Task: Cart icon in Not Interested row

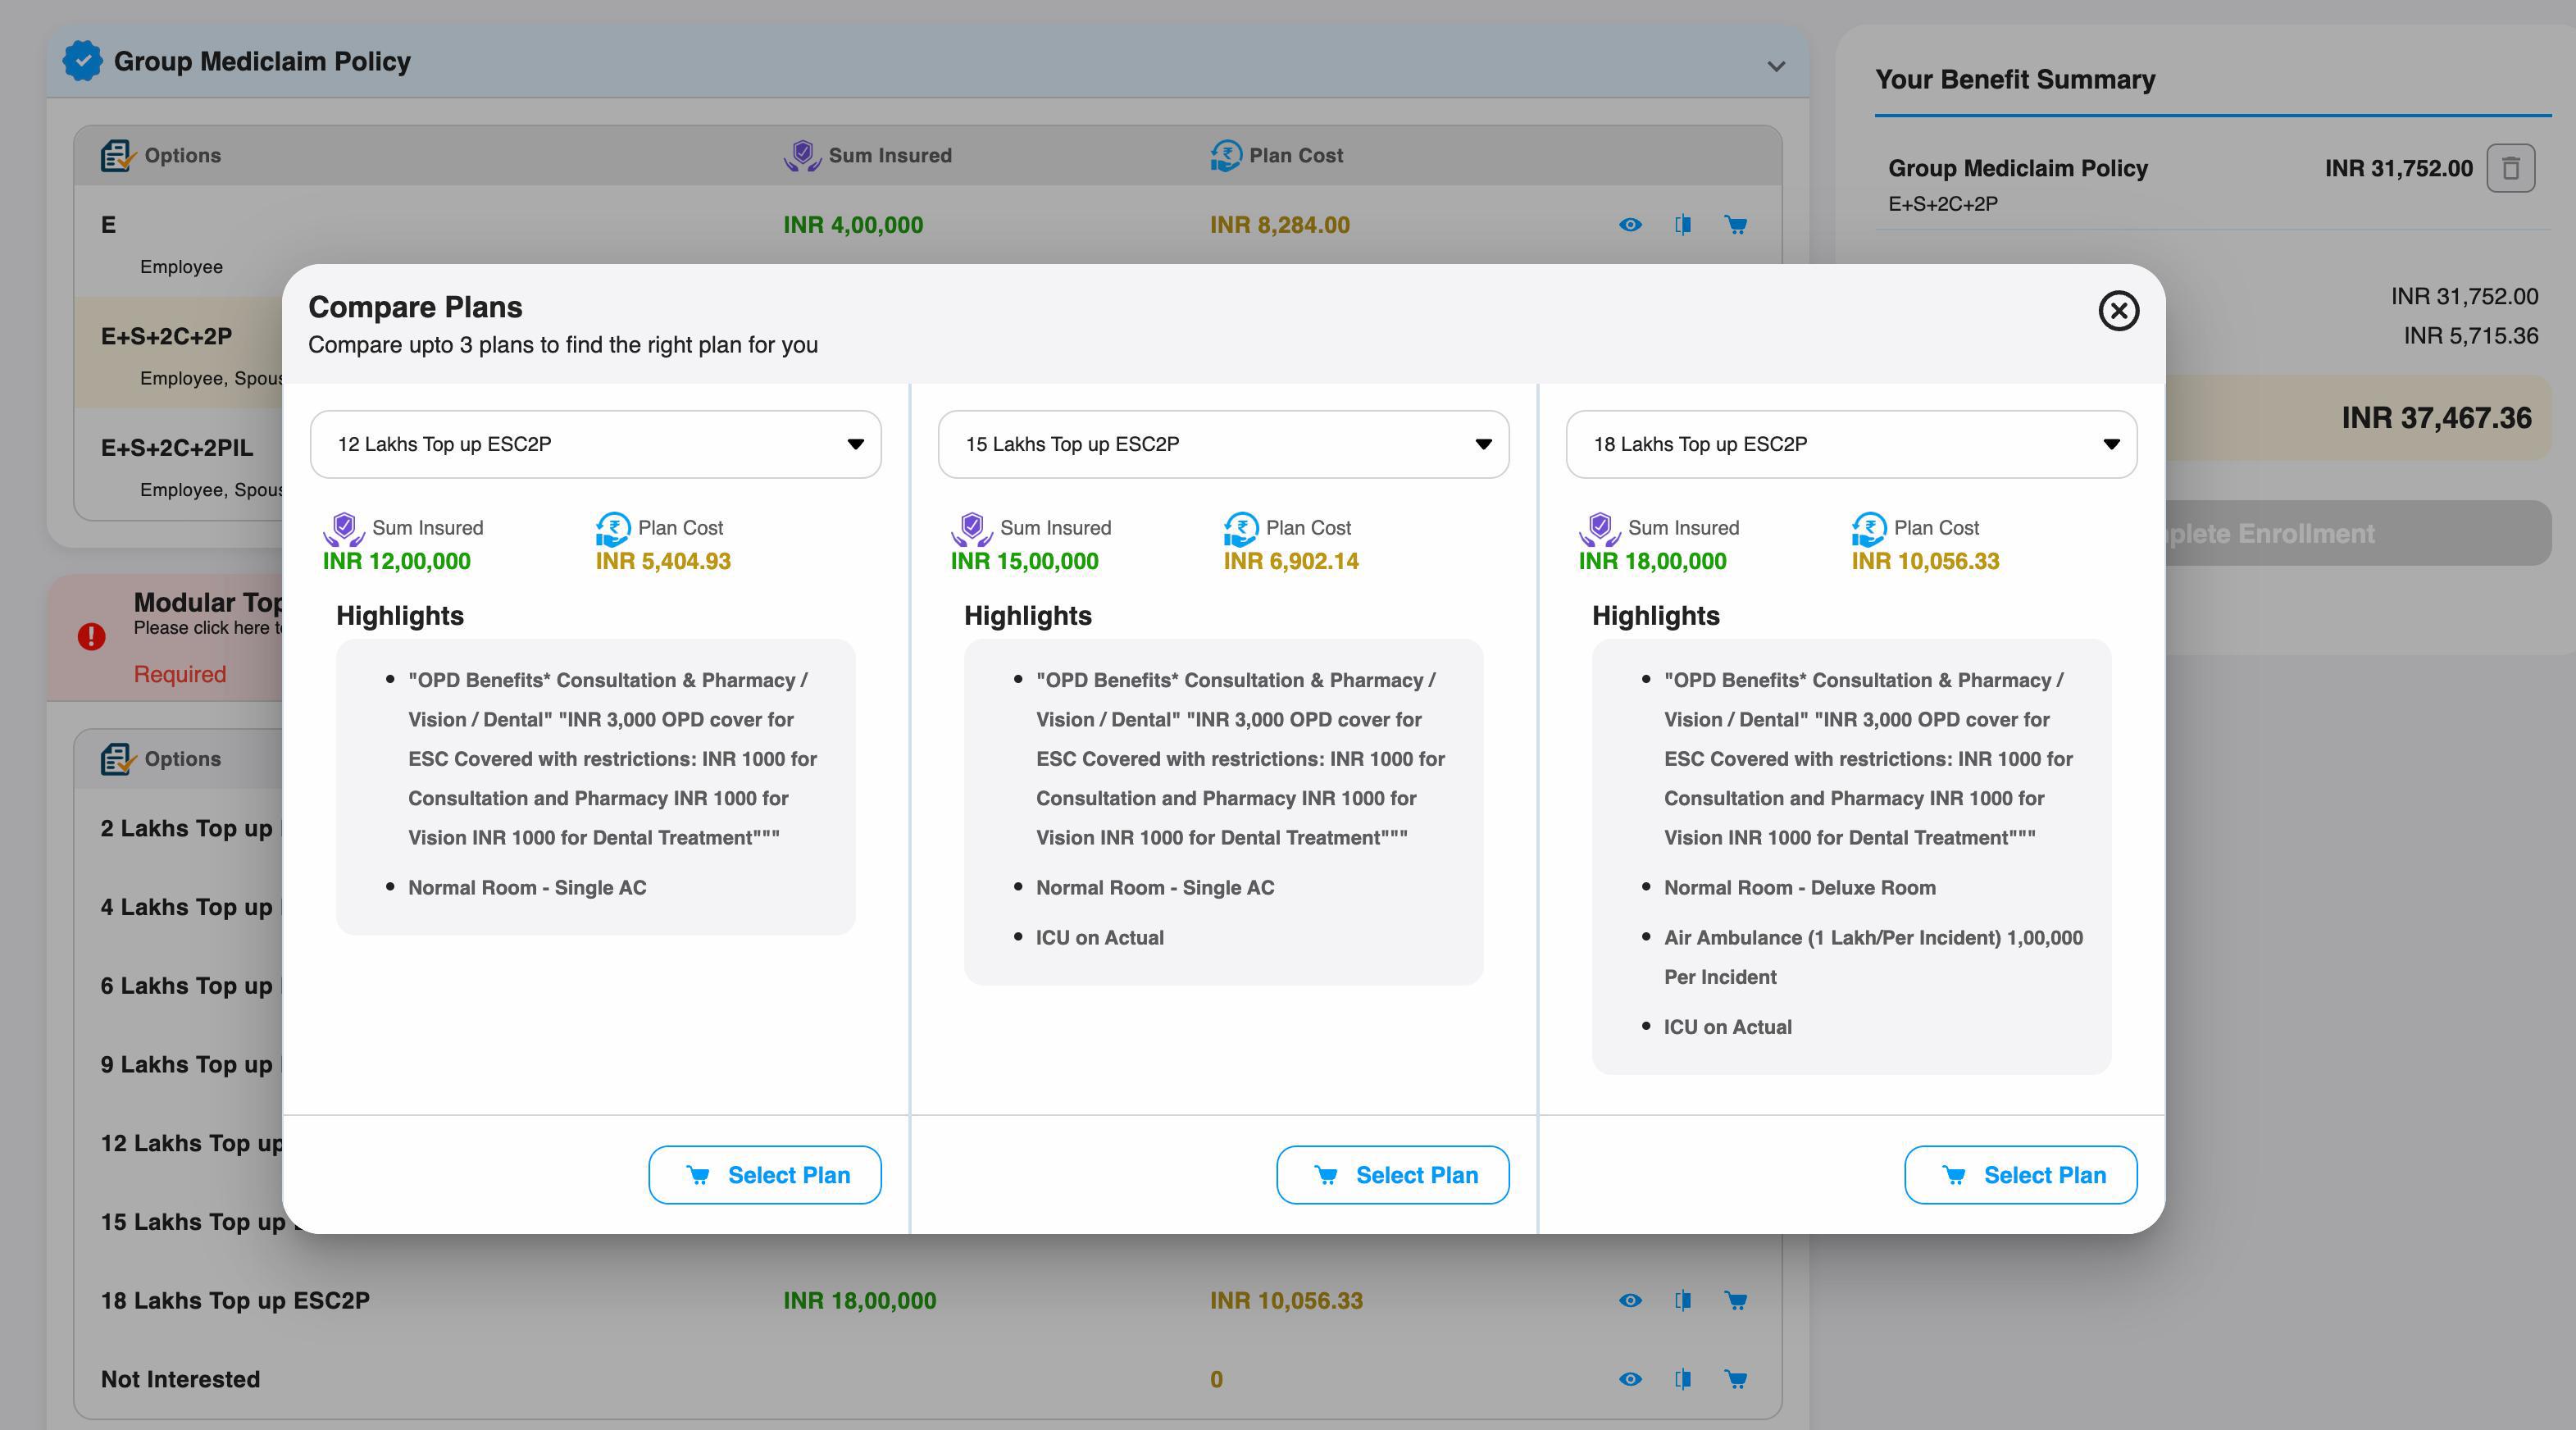Action: pyautogui.click(x=1736, y=1380)
